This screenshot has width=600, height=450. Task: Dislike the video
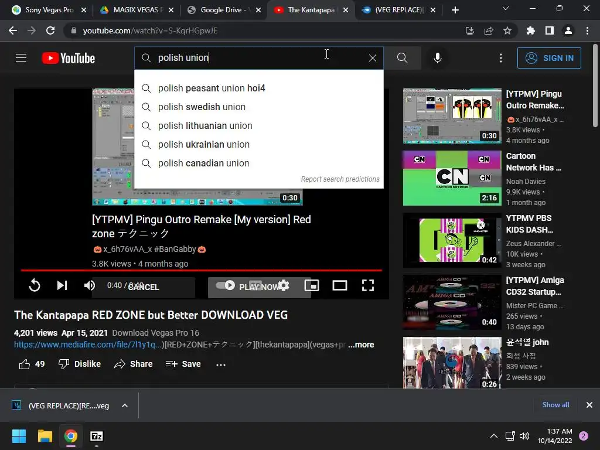pyautogui.click(x=79, y=364)
